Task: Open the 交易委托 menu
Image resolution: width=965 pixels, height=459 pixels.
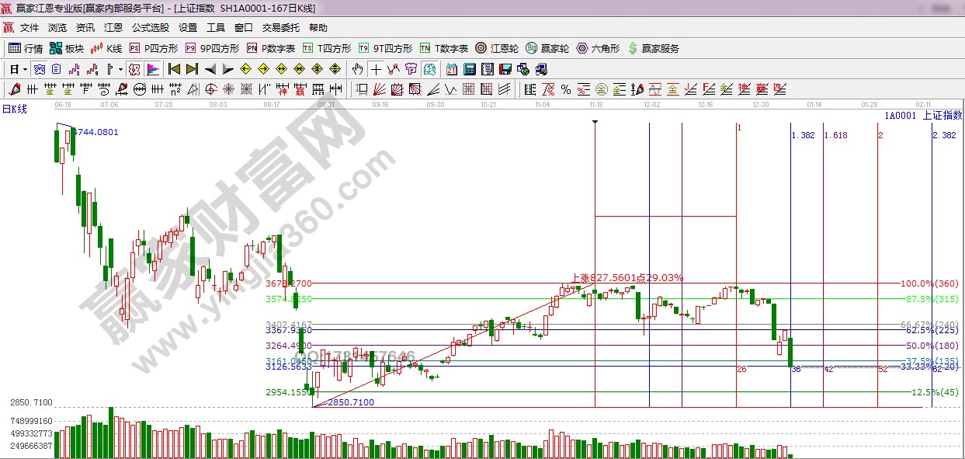Action: pyautogui.click(x=280, y=28)
